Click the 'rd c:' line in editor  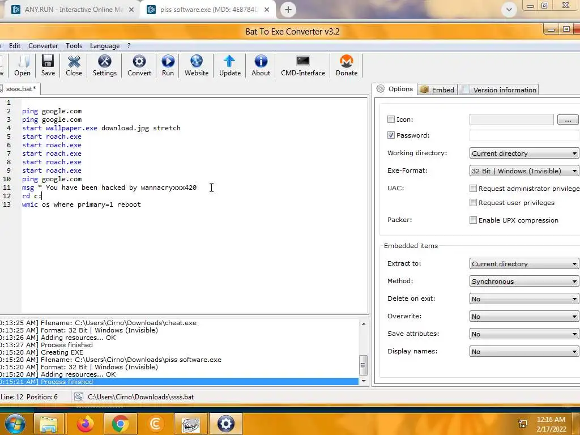(32, 196)
